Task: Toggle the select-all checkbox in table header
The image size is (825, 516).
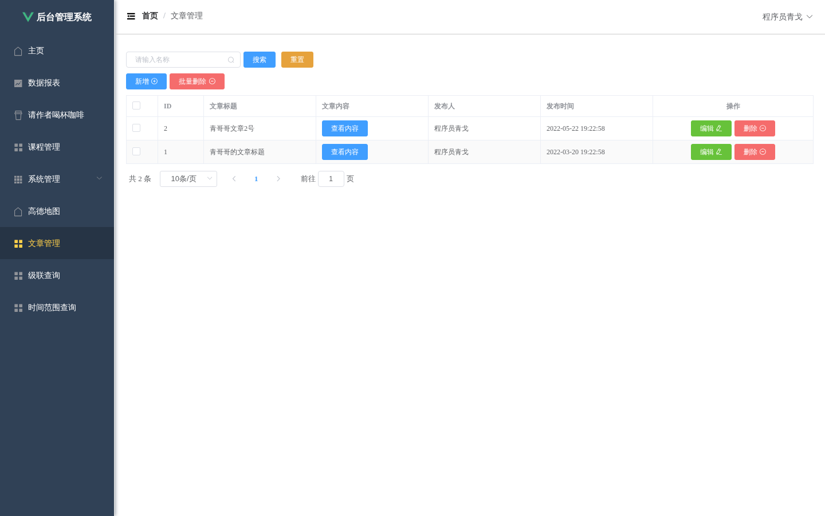Action: pyautogui.click(x=136, y=105)
